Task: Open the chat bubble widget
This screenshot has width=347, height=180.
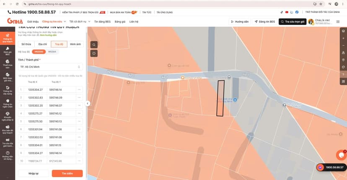Action: (341, 155)
